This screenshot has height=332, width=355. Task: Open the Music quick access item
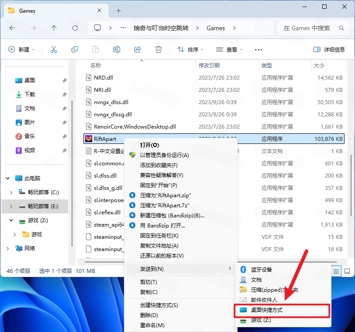[29, 136]
